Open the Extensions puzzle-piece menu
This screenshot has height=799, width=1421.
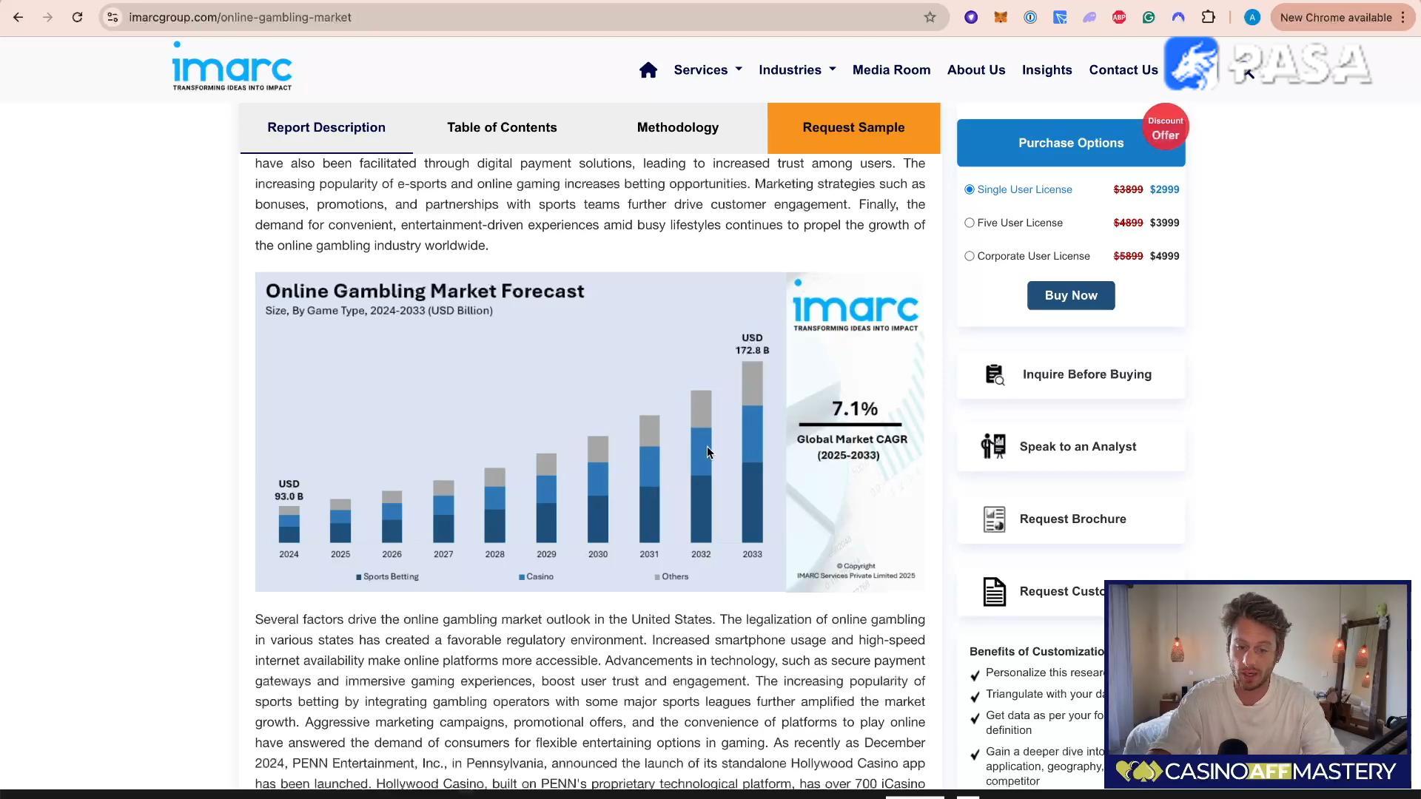point(1208,17)
